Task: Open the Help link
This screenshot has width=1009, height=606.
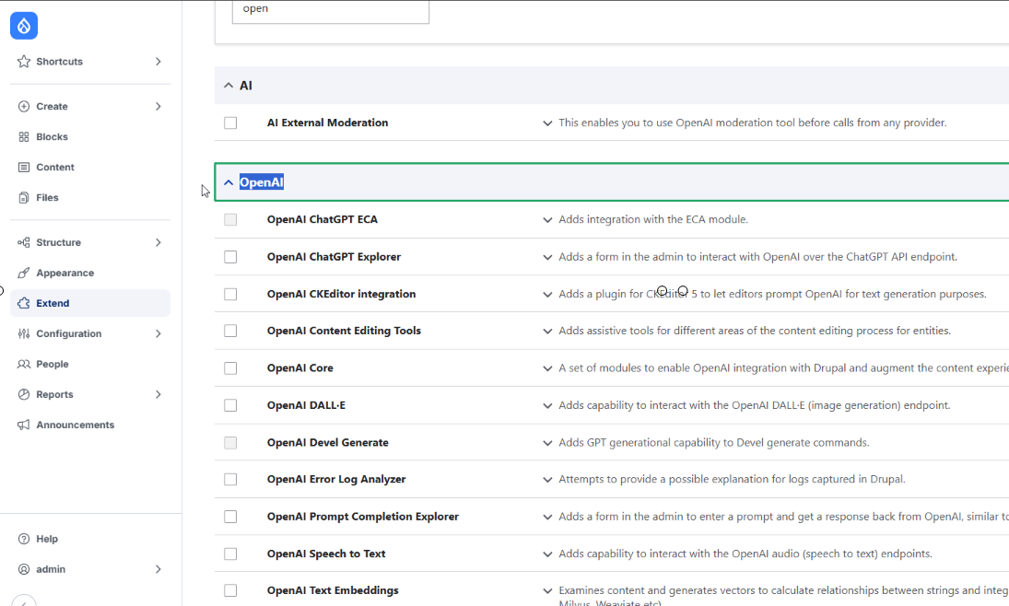Action: click(x=90, y=539)
